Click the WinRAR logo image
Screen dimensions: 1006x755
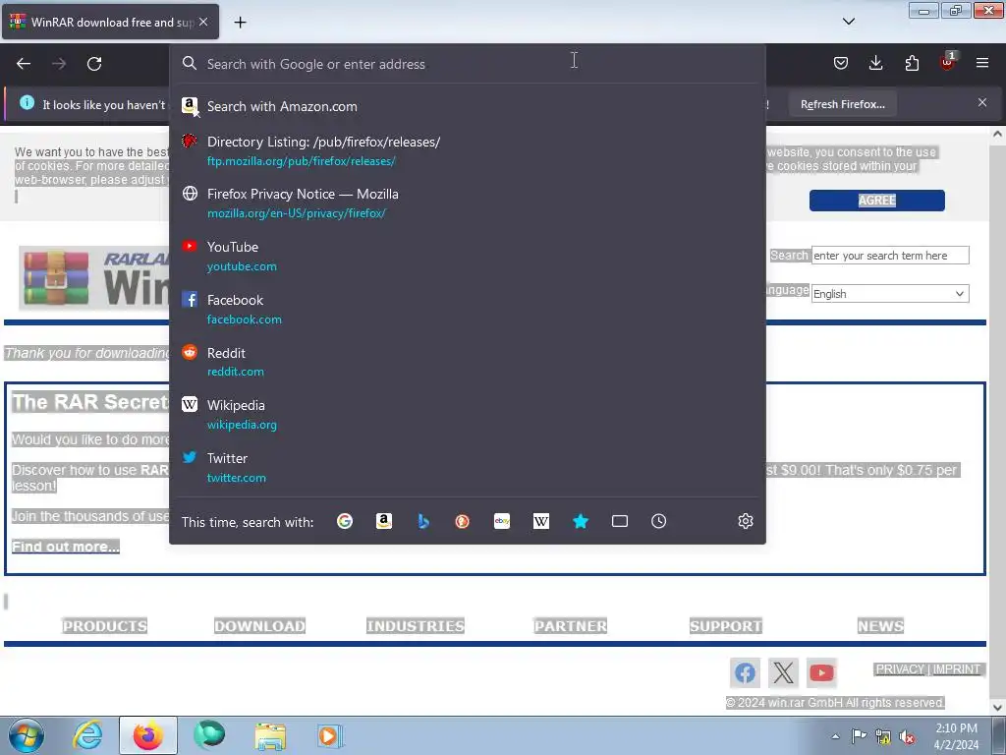coord(94,278)
